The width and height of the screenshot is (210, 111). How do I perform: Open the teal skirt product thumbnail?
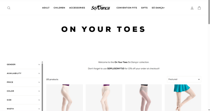183,98
